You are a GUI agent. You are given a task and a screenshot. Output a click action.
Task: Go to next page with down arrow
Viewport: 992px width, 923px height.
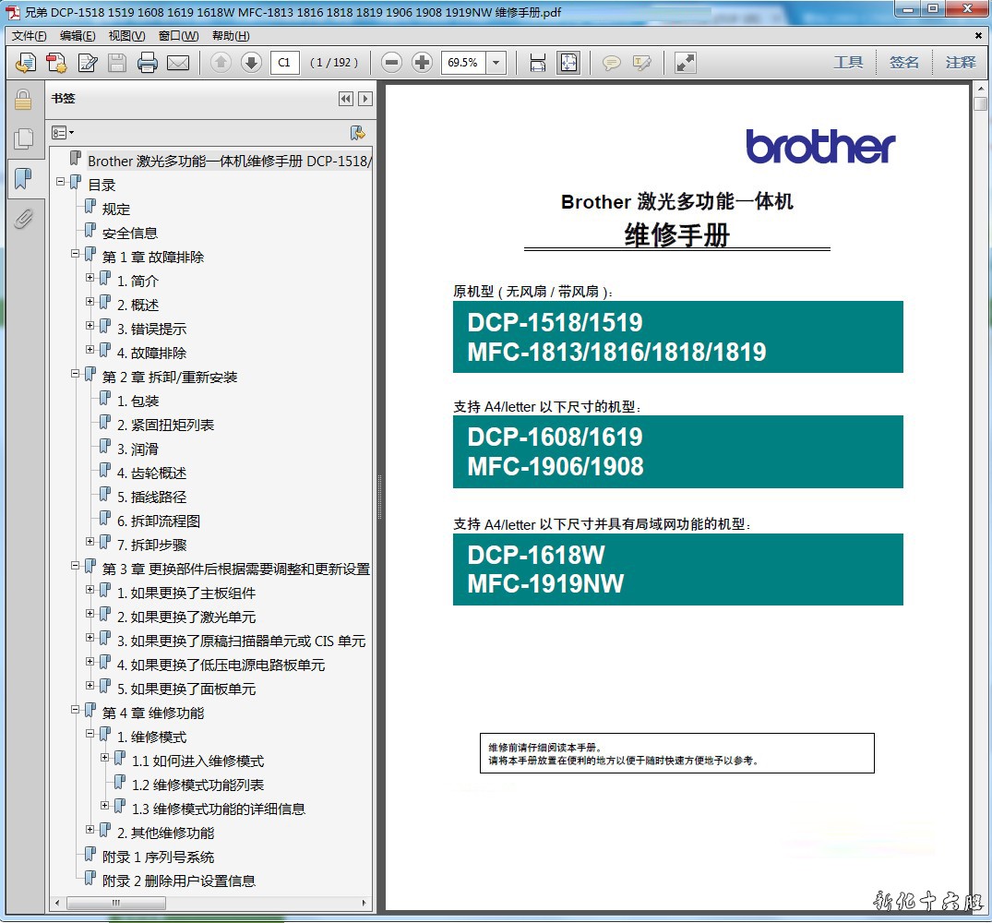point(251,63)
